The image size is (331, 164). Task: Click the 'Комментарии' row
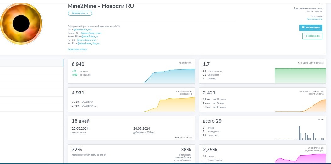(212, 160)
